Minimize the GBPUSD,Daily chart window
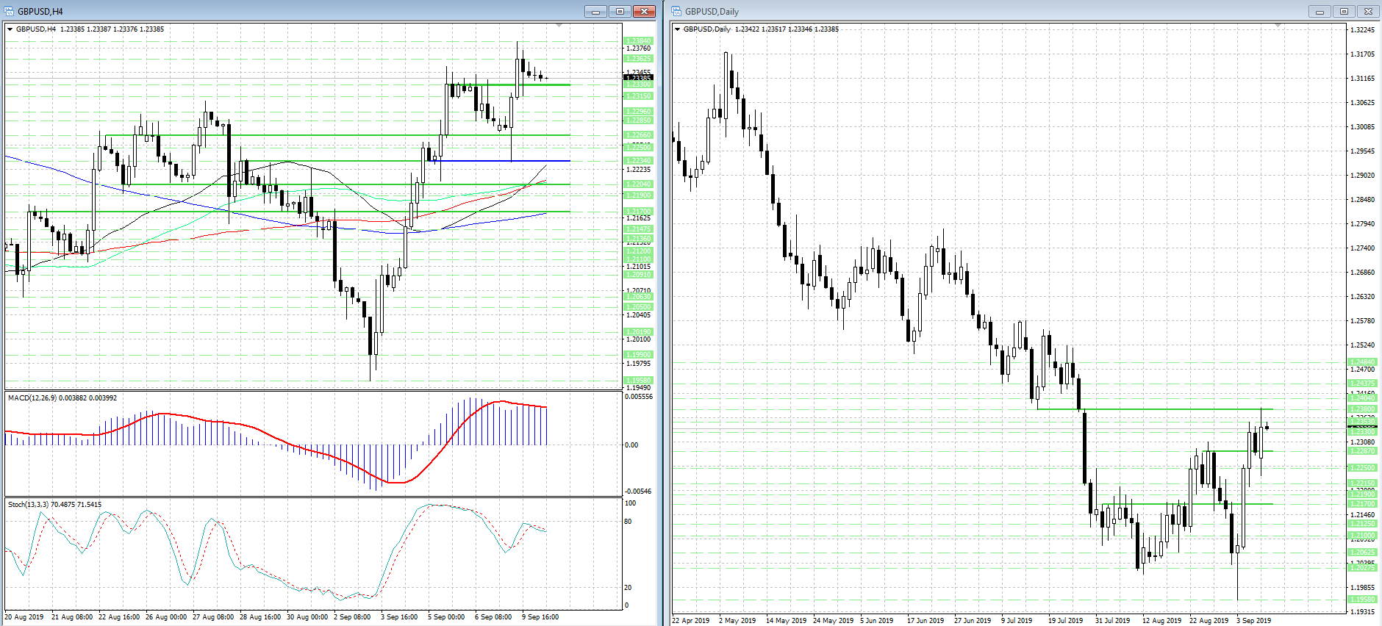The height and width of the screenshot is (626, 1382). (1320, 11)
